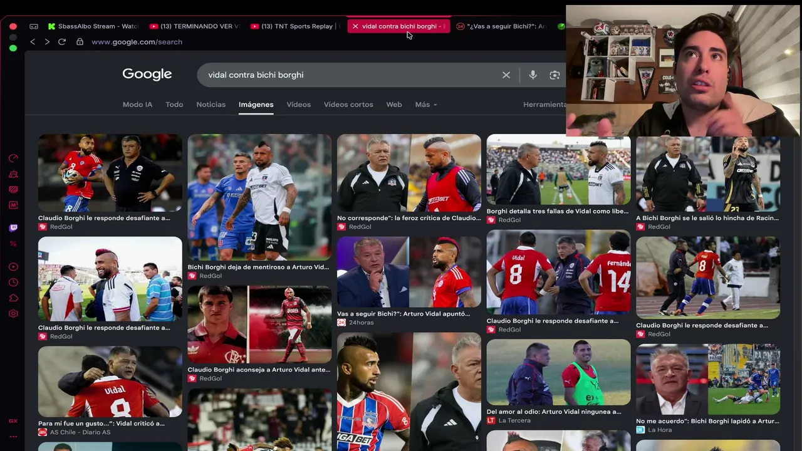Click the GX logo in sidebar
802x451 pixels.
click(x=13, y=421)
